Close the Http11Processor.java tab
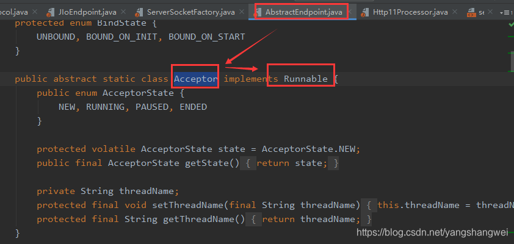This screenshot has width=514, height=244. (x=455, y=12)
